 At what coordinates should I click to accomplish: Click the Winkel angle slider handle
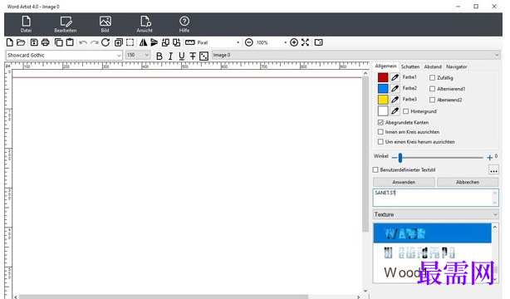pyautogui.click(x=400, y=158)
